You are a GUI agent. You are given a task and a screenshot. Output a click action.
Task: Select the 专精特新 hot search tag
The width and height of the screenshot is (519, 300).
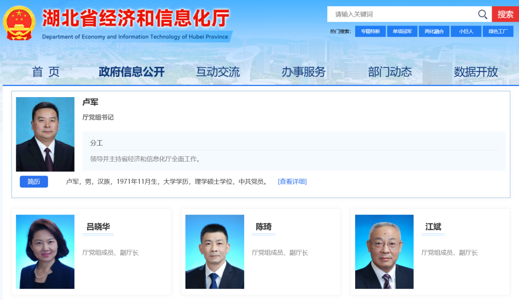(370, 32)
